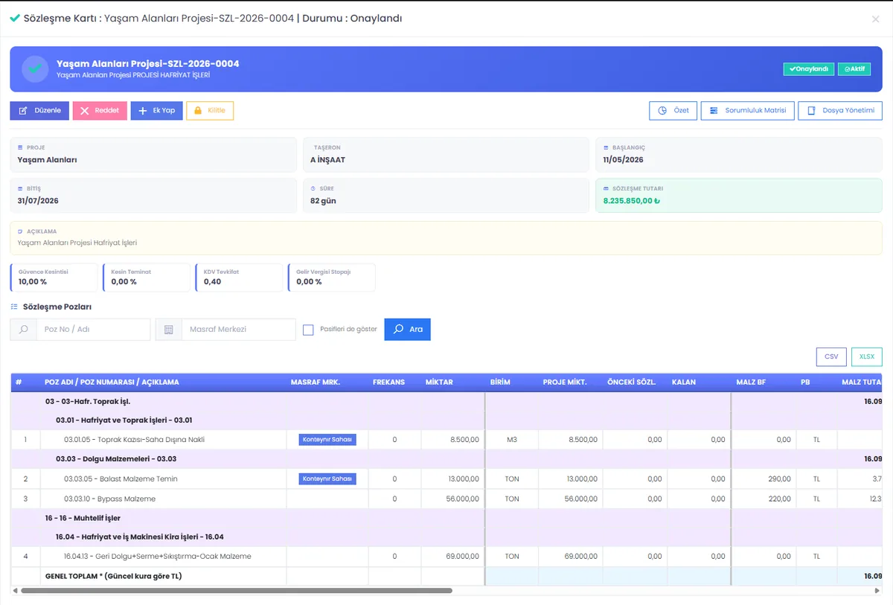Click the KDV Tevkifat 0,40 value

click(212, 282)
